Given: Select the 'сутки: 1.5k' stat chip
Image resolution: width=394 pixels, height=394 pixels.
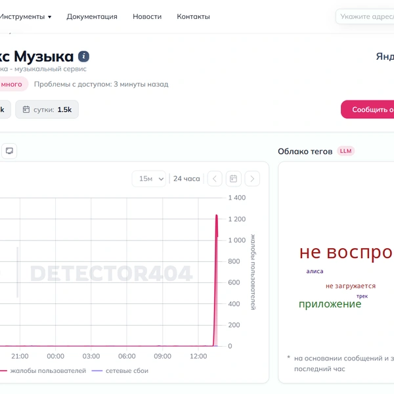Looking at the screenshot, I should 47,110.
